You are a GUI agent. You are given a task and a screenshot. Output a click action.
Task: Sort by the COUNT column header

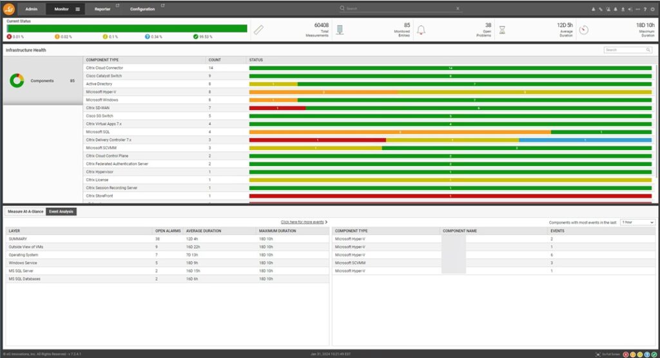click(215, 60)
